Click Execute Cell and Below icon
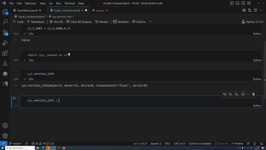 click(237, 95)
